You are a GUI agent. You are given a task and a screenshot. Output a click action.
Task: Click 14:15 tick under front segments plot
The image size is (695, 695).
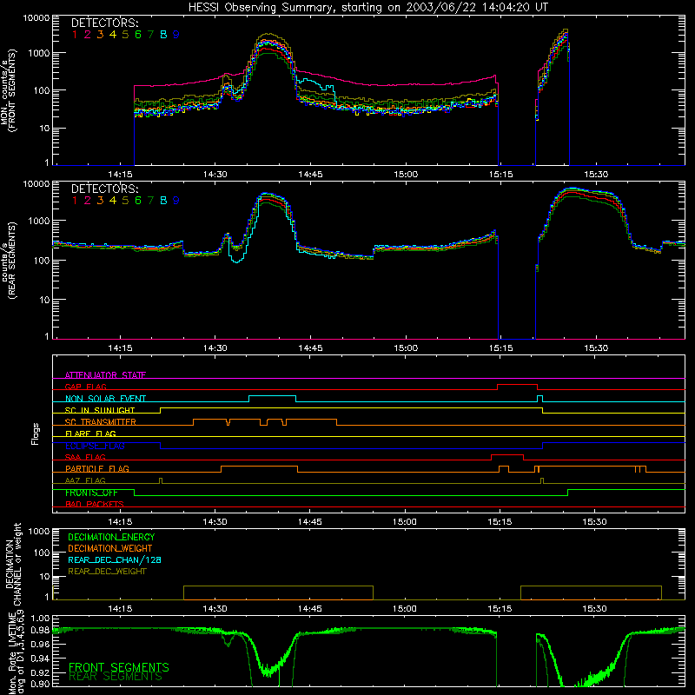pos(120,175)
